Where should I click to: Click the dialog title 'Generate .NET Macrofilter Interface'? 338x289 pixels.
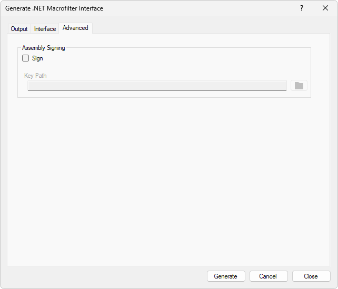pyautogui.click(x=54, y=8)
